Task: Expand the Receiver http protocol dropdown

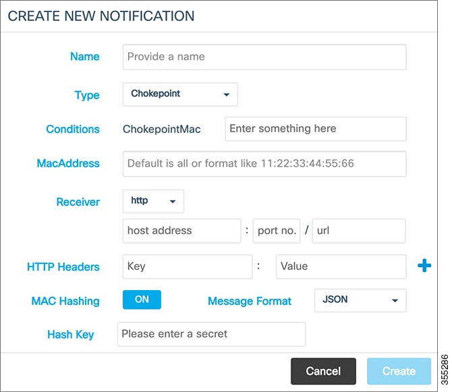Action: pos(153,201)
